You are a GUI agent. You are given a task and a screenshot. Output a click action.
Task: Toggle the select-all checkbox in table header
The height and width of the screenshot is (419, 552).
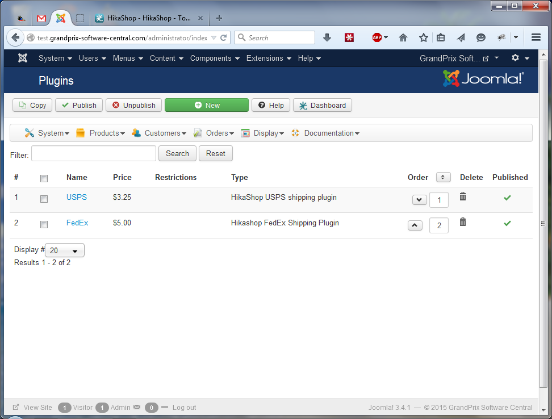44,178
